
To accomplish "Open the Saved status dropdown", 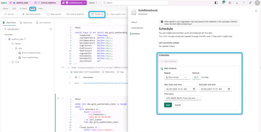I will point(93,3).
